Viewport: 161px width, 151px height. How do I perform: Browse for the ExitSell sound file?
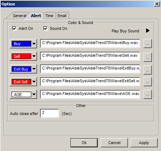pos(148,82)
